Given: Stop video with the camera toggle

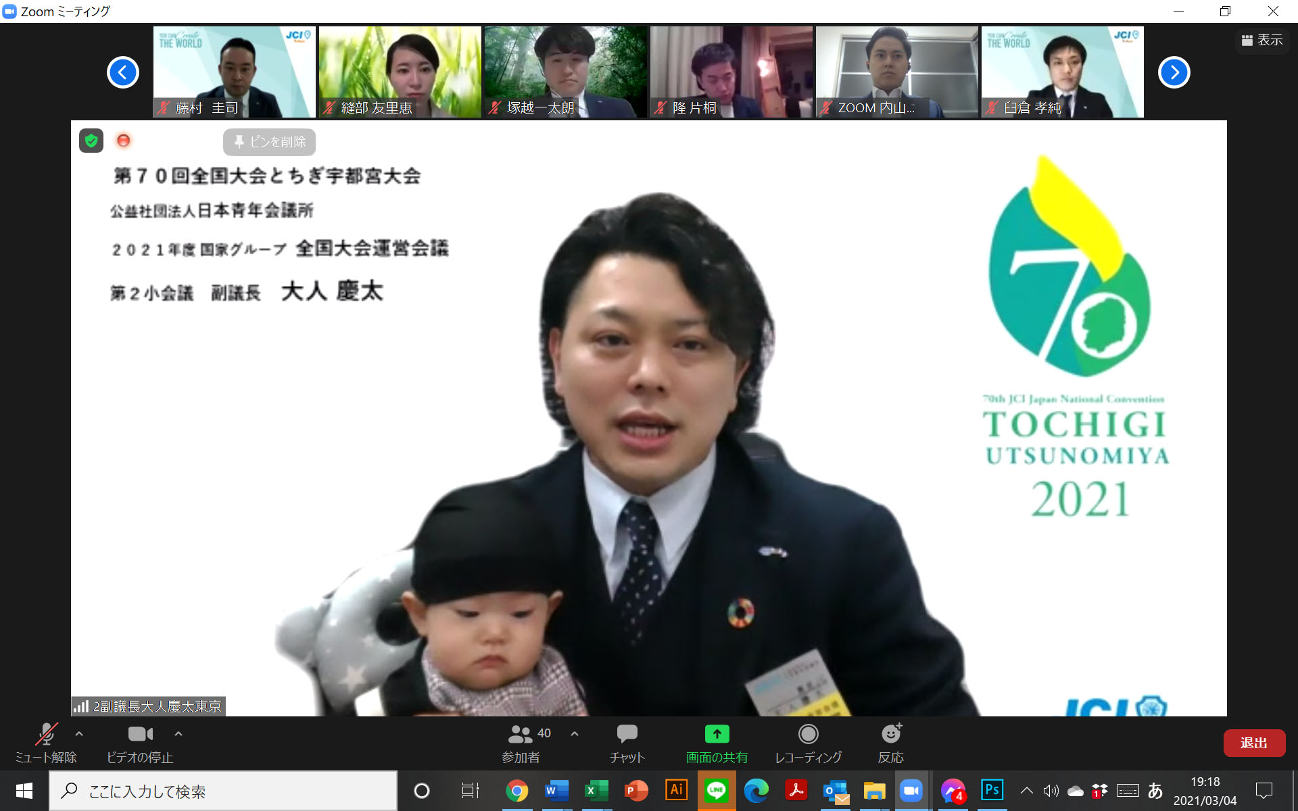Looking at the screenshot, I should (x=140, y=735).
